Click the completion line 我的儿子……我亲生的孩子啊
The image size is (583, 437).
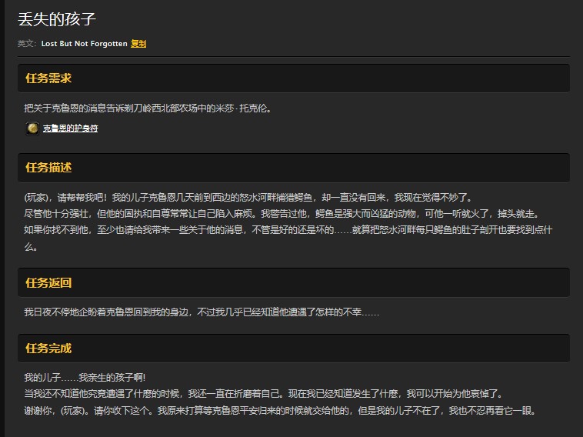[x=85, y=378]
